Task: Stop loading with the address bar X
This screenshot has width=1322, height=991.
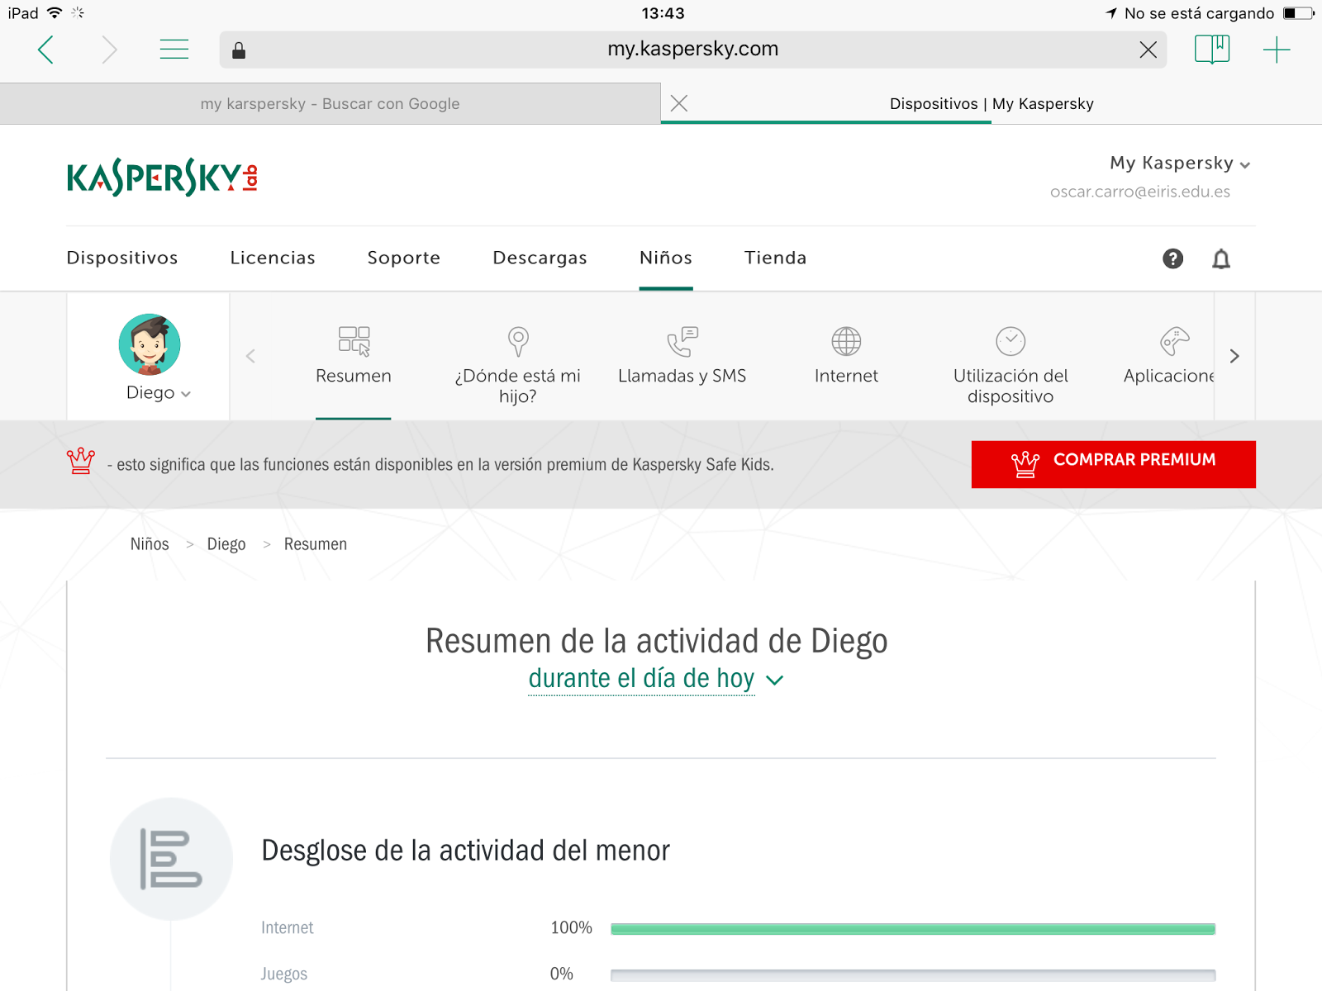Action: click(1148, 50)
